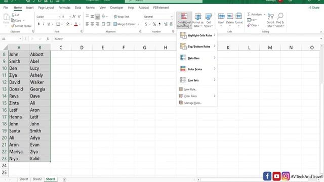
Task: Choose Manage Rules option
Action: click(197, 103)
